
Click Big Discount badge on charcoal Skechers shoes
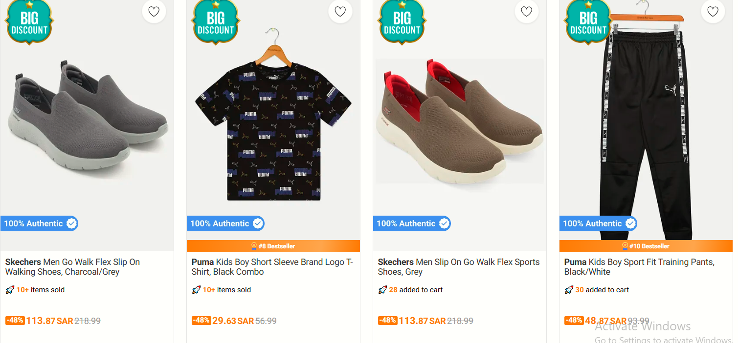point(29,21)
